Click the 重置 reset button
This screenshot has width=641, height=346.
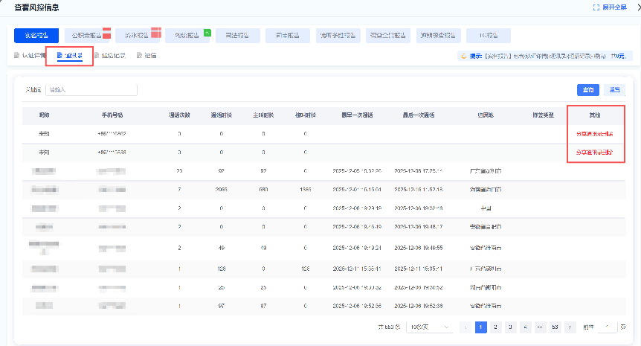[615, 90]
